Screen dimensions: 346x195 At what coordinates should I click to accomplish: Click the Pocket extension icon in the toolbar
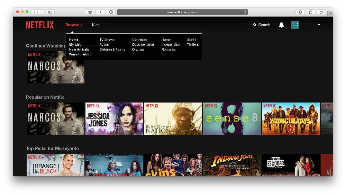click(x=90, y=12)
